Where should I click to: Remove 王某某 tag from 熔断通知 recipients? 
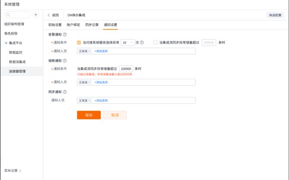point(89,82)
